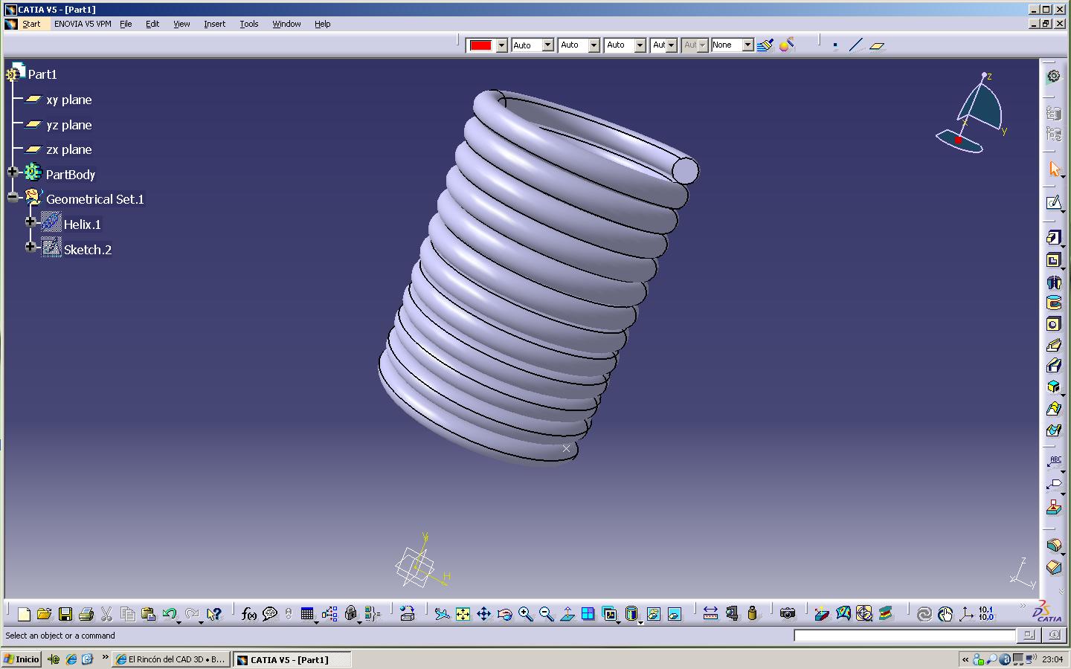
Task: Click the Select arrow tool
Action: point(1054,169)
